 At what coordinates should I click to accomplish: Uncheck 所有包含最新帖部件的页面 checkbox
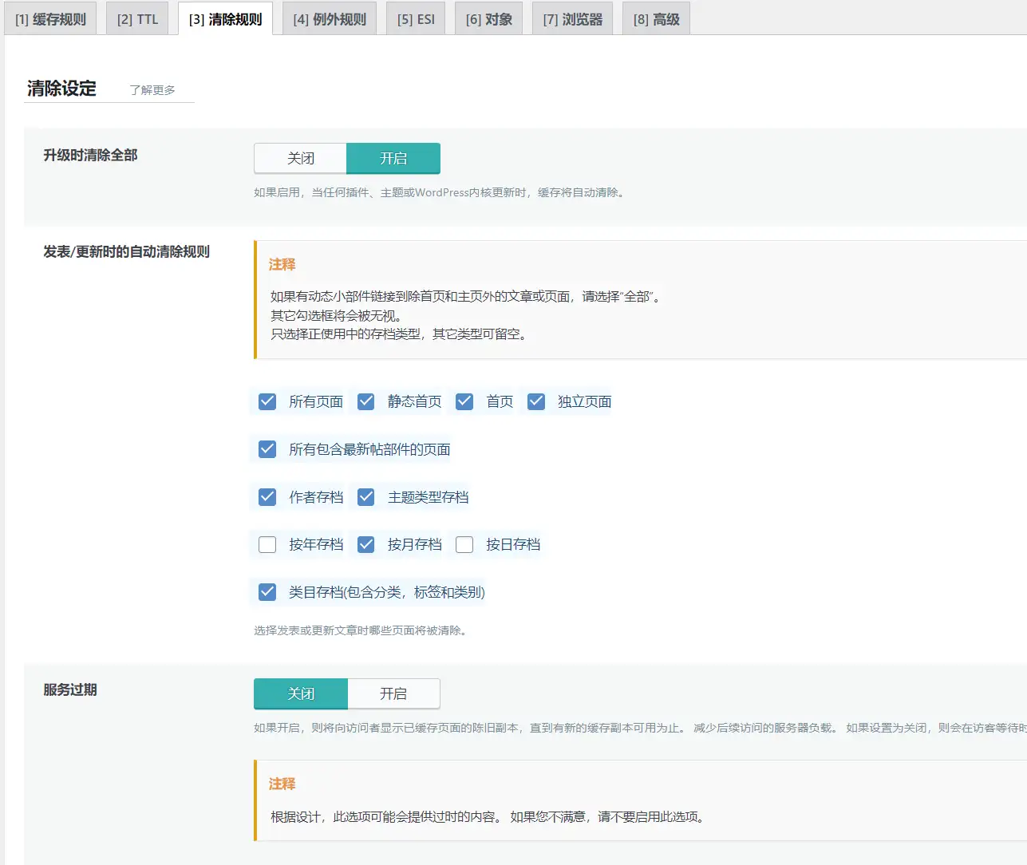[x=267, y=449]
